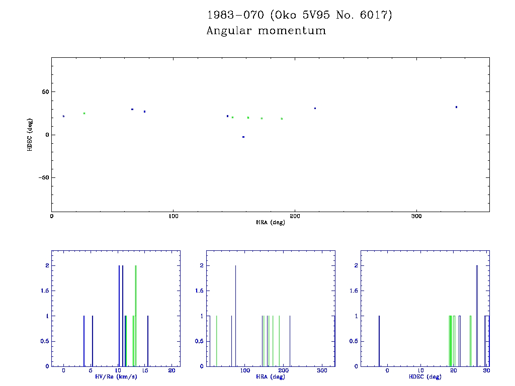Screen dimensions: 515x386
Task: Select the blue data point just past HRA 200
Action: tap(315, 109)
